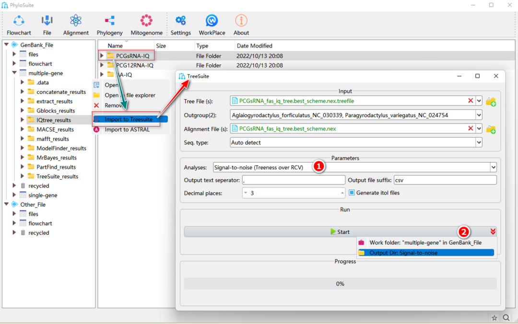Select MACSE_results in the tree

click(x=55, y=129)
